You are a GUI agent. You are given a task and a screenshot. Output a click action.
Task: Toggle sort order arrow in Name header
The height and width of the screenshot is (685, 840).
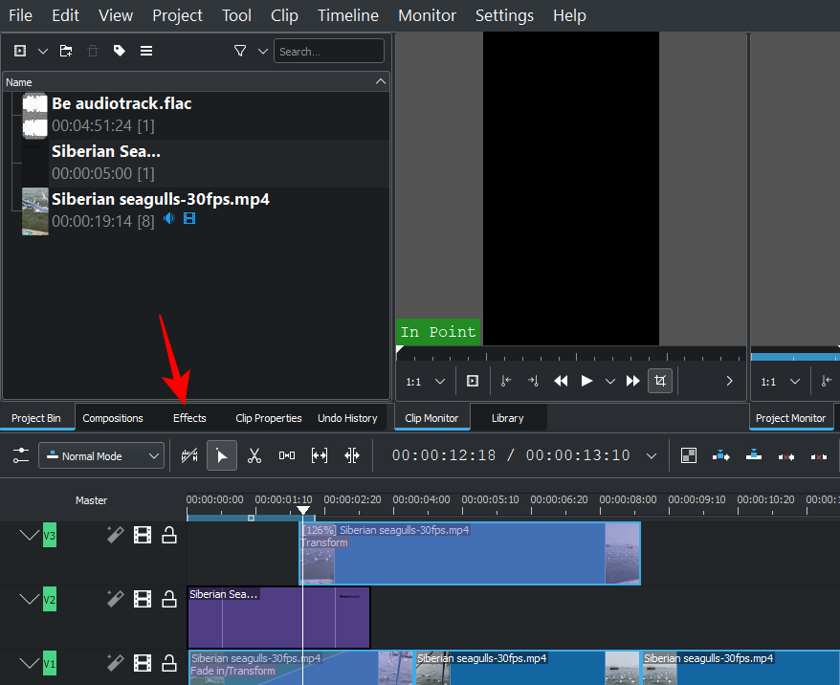(x=381, y=81)
